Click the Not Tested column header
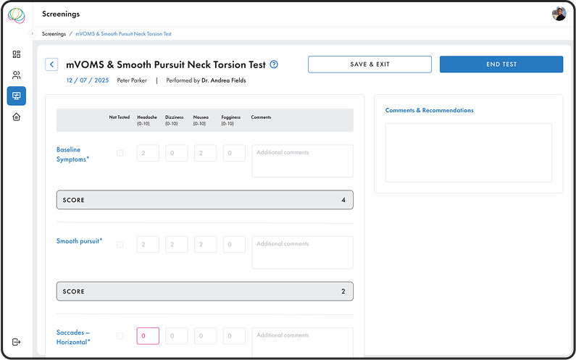 coord(120,117)
